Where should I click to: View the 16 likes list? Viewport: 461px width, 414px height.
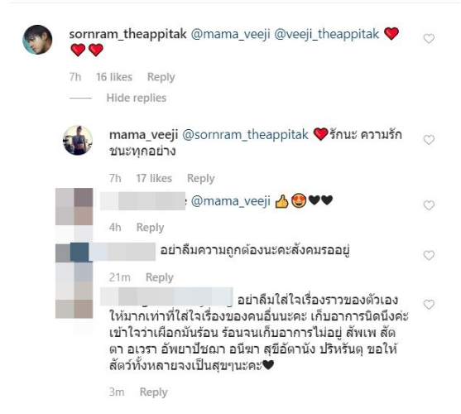point(114,77)
